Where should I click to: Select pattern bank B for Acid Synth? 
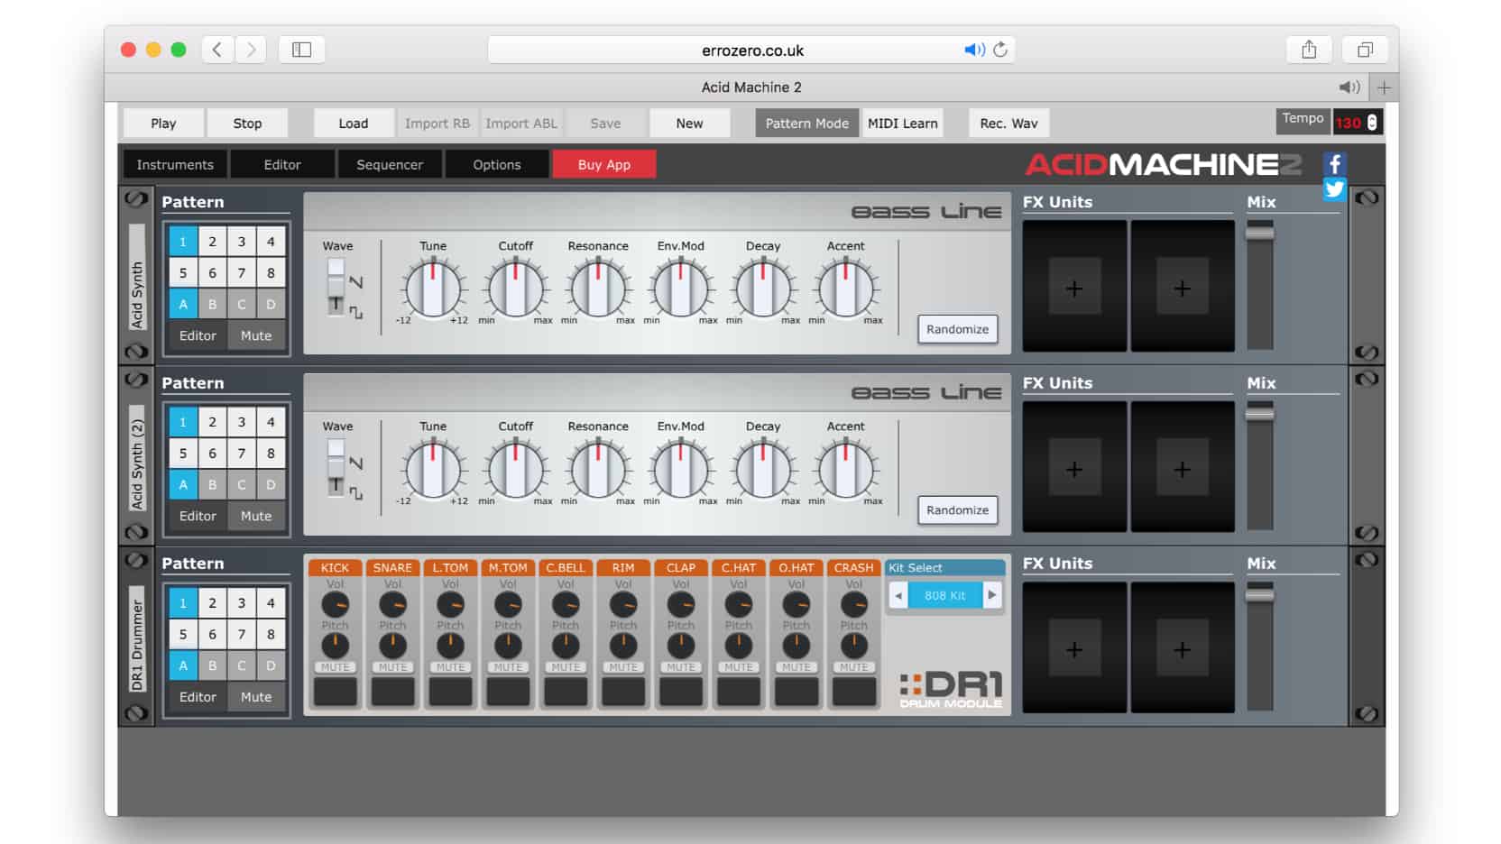pyautogui.click(x=212, y=304)
